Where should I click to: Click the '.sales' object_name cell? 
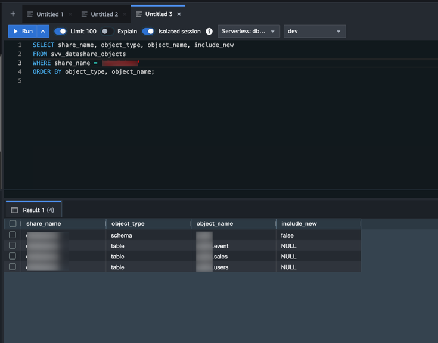tap(234, 256)
